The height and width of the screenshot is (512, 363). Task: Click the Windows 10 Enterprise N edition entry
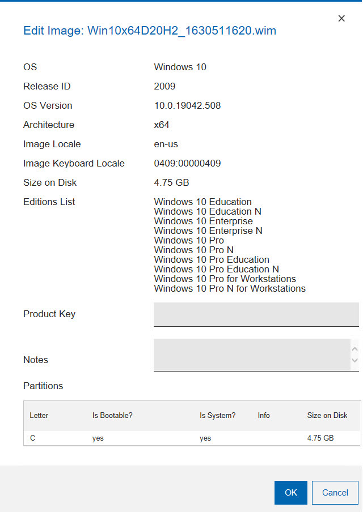(208, 231)
